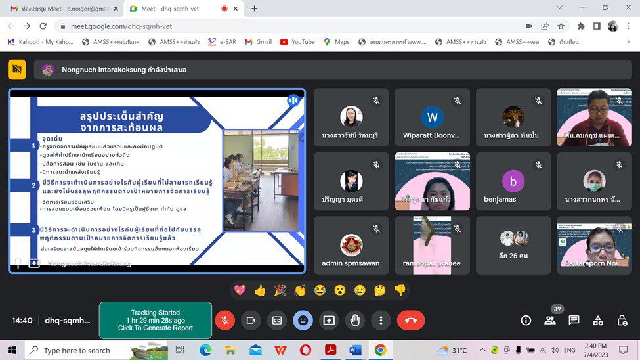Open the Maps bookmark

tap(337, 41)
